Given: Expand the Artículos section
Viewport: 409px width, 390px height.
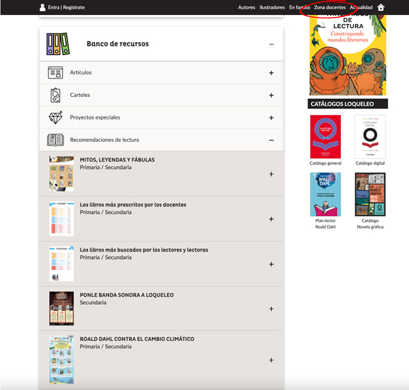Looking at the screenshot, I should [x=271, y=73].
